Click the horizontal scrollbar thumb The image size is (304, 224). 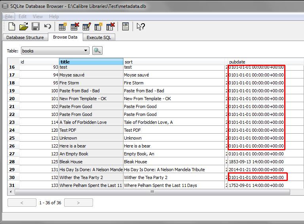(152, 192)
